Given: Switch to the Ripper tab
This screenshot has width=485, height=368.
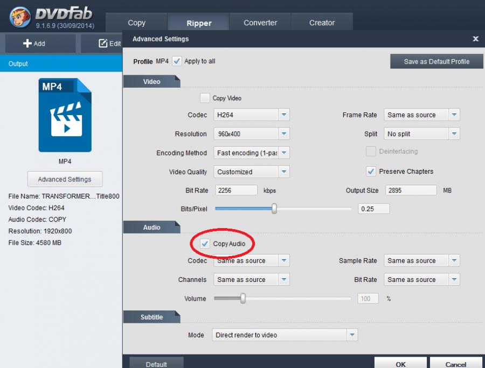Looking at the screenshot, I should (x=198, y=23).
